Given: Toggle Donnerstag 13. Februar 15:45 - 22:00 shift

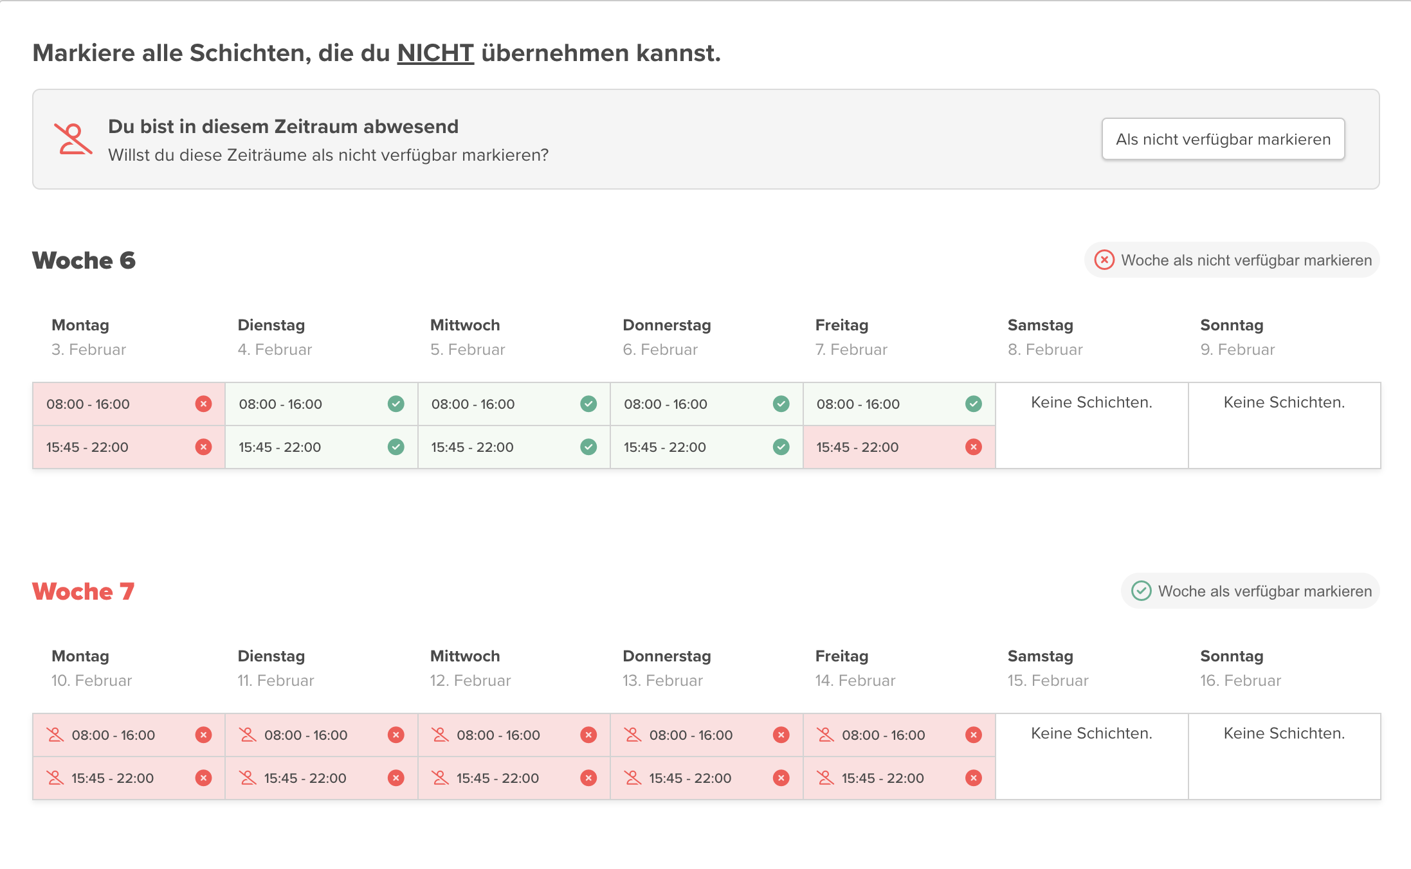Looking at the screenshot, I should tap(705, 778).
